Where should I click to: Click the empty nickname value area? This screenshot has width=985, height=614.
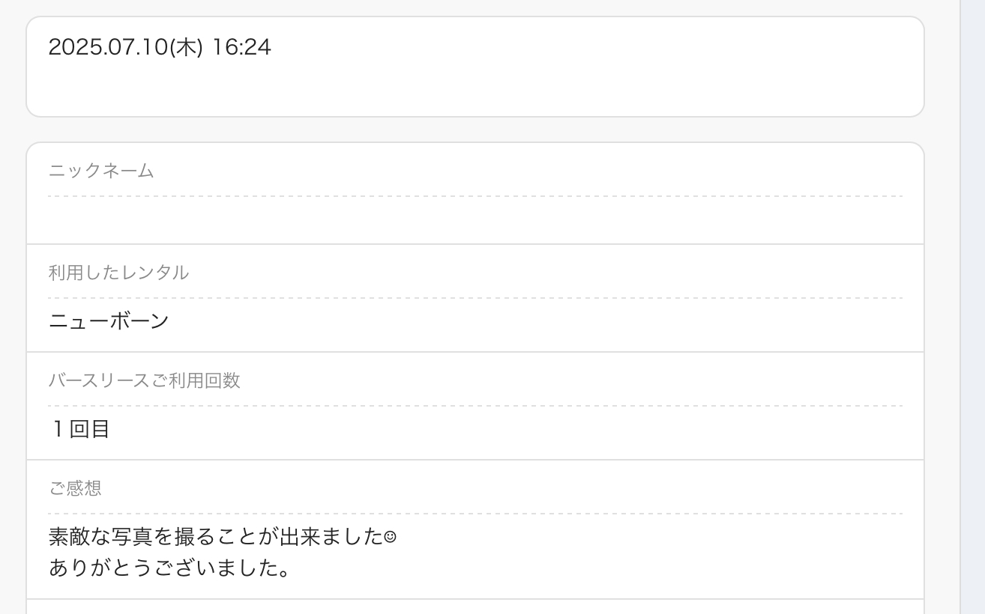[475, 220]
